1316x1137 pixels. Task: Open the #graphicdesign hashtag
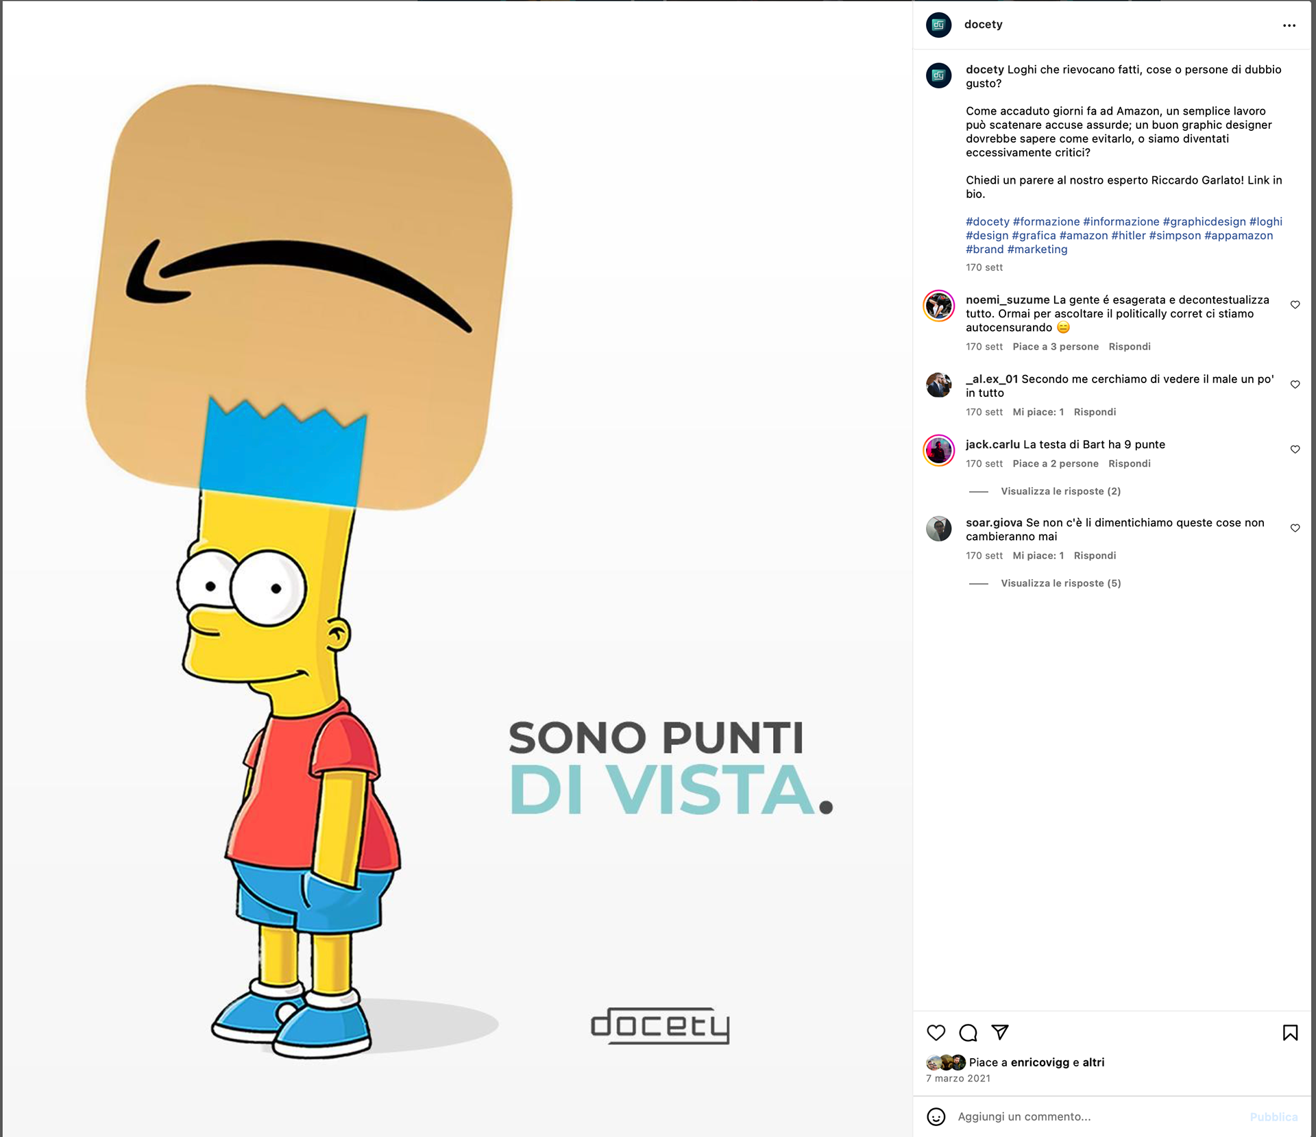tap(1204, 221)
